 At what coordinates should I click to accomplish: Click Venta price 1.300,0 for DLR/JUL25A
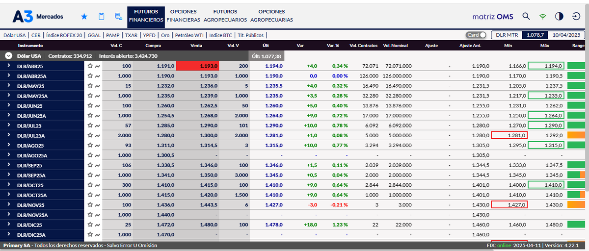point(210,135)
